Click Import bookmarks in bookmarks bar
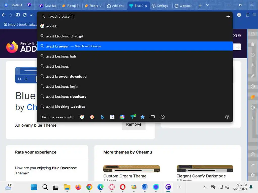 point(20,24)
